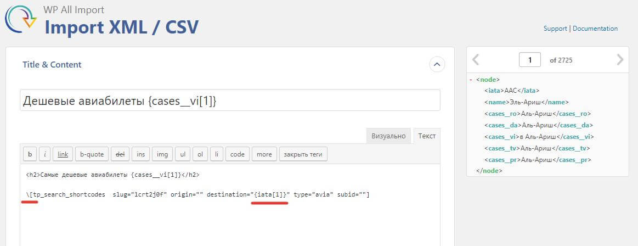Click the italic 'i' editor button
This screenshot has width=638, height=246.
click(44, 154)
